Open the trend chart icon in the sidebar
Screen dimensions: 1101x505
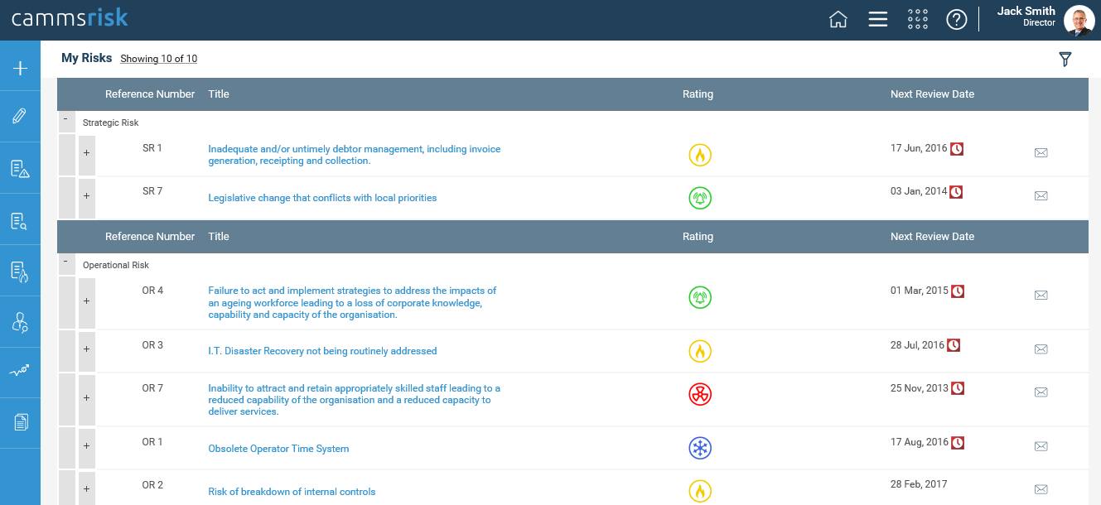[x=20, y=372]
